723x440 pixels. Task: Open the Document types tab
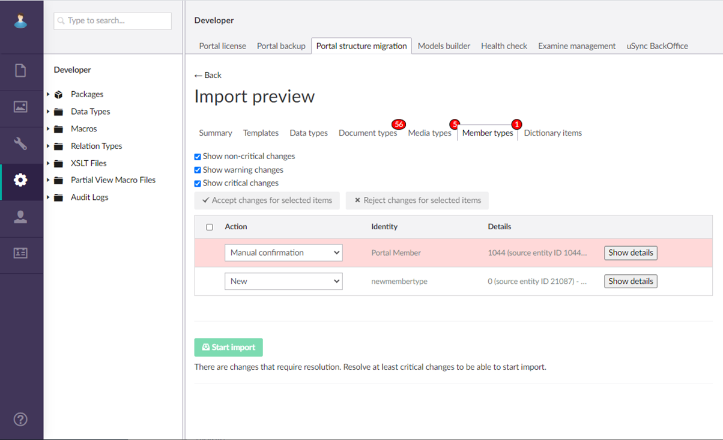[x=368, y=133]
